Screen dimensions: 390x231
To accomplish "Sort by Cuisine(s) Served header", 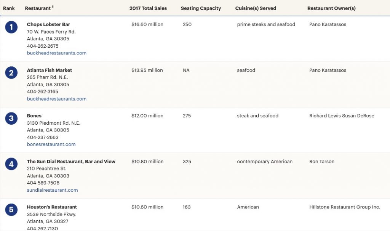I will click(x=256, y=8).
